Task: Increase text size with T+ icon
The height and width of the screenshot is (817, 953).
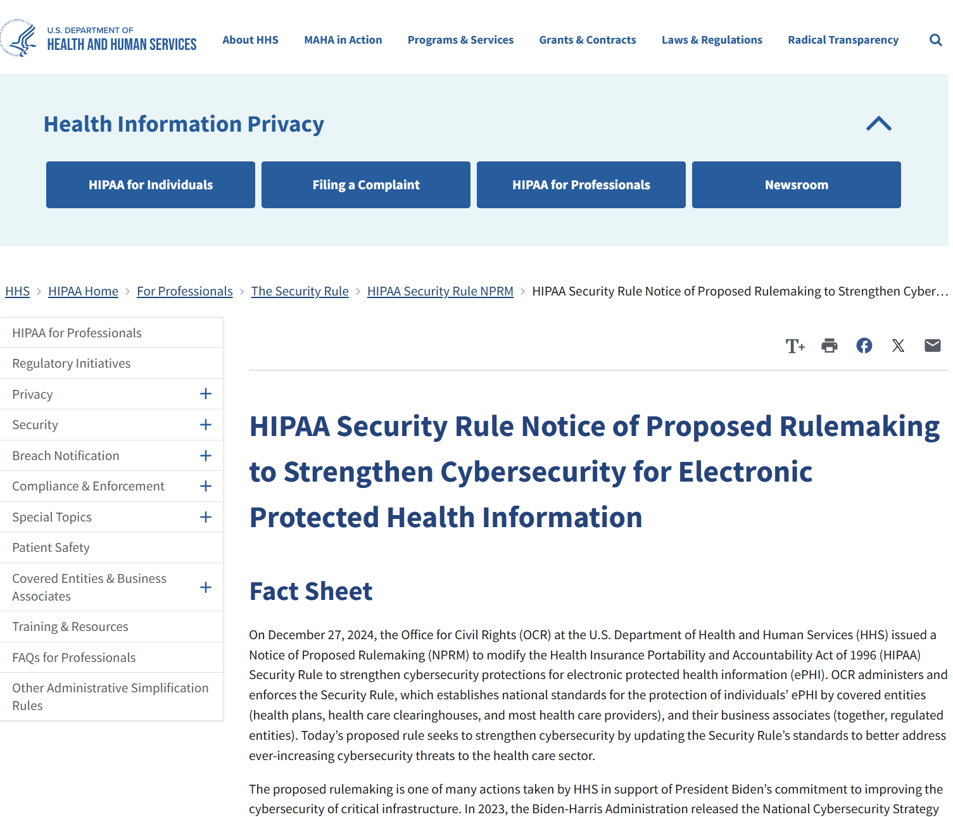Action: point(795,346)
